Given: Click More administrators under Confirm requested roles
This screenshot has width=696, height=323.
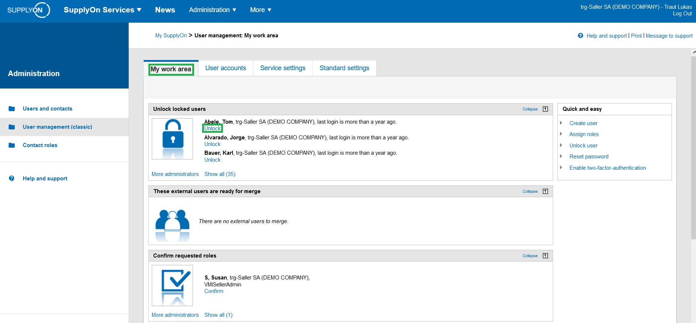Looking at the screenshot, I should coord(175,315).
